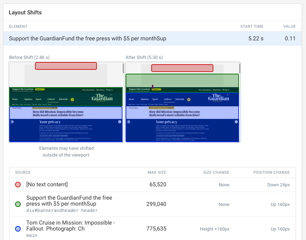Open the Before Shift screenshot thumbnail

pyautogui.click(x=66, y=102)
